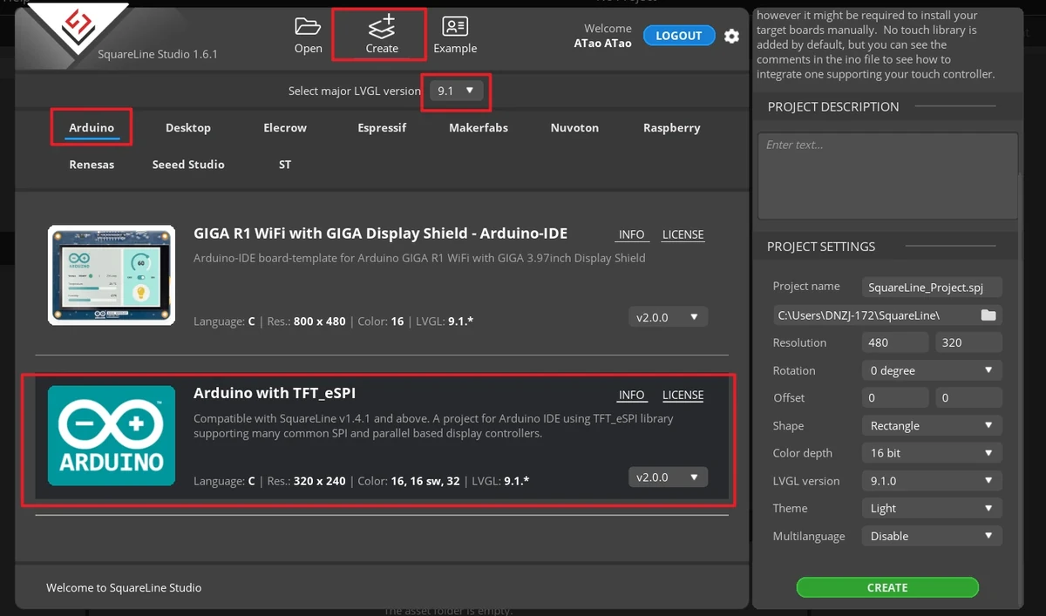The image size is (1046, 616).
Task: Click the SquareLine Studio 1.6.1 version text
Action: pyautogui.click(x=158, y=54)
